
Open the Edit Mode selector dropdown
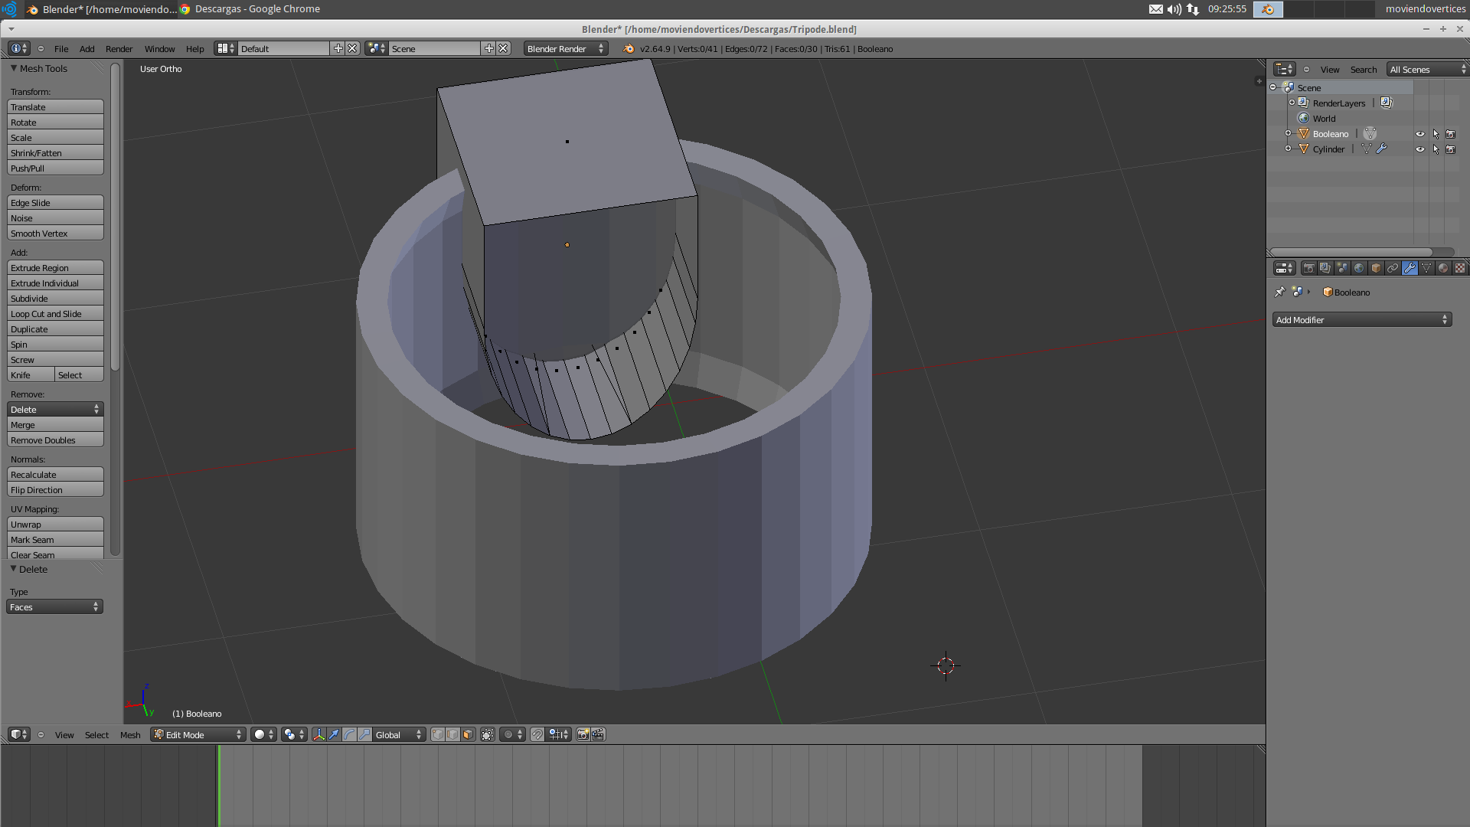click(x=198, y=734)
